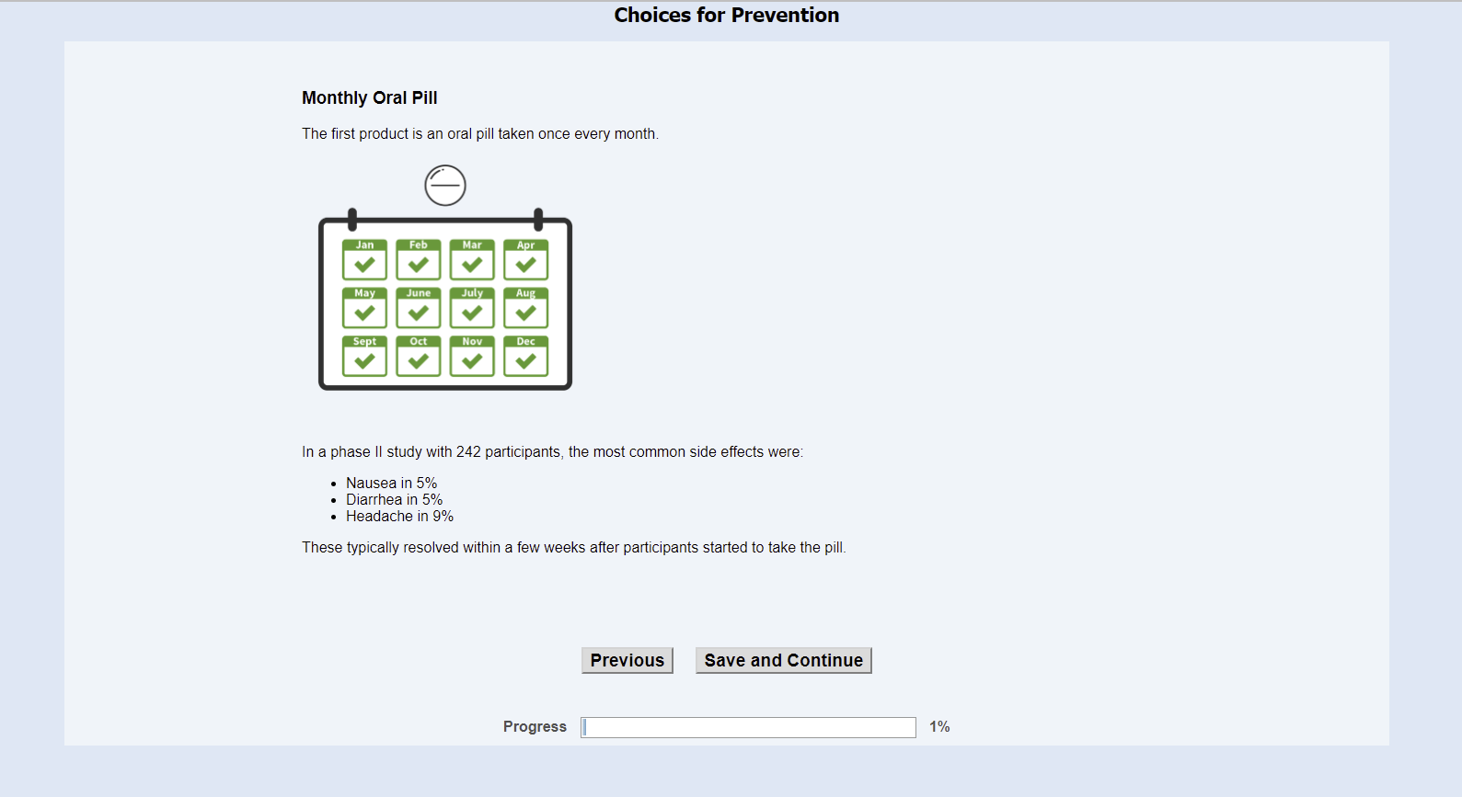Click the Oct checkmark calendar icon
Screen dimensions: 1462x797
coord(419,356)
